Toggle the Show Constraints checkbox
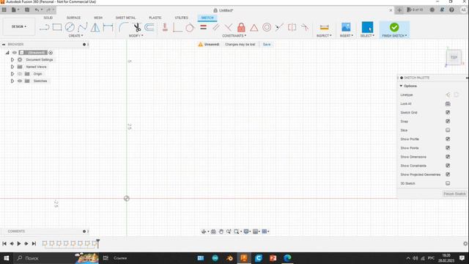This screenshot has height=264, width=469. coord(448,166)
